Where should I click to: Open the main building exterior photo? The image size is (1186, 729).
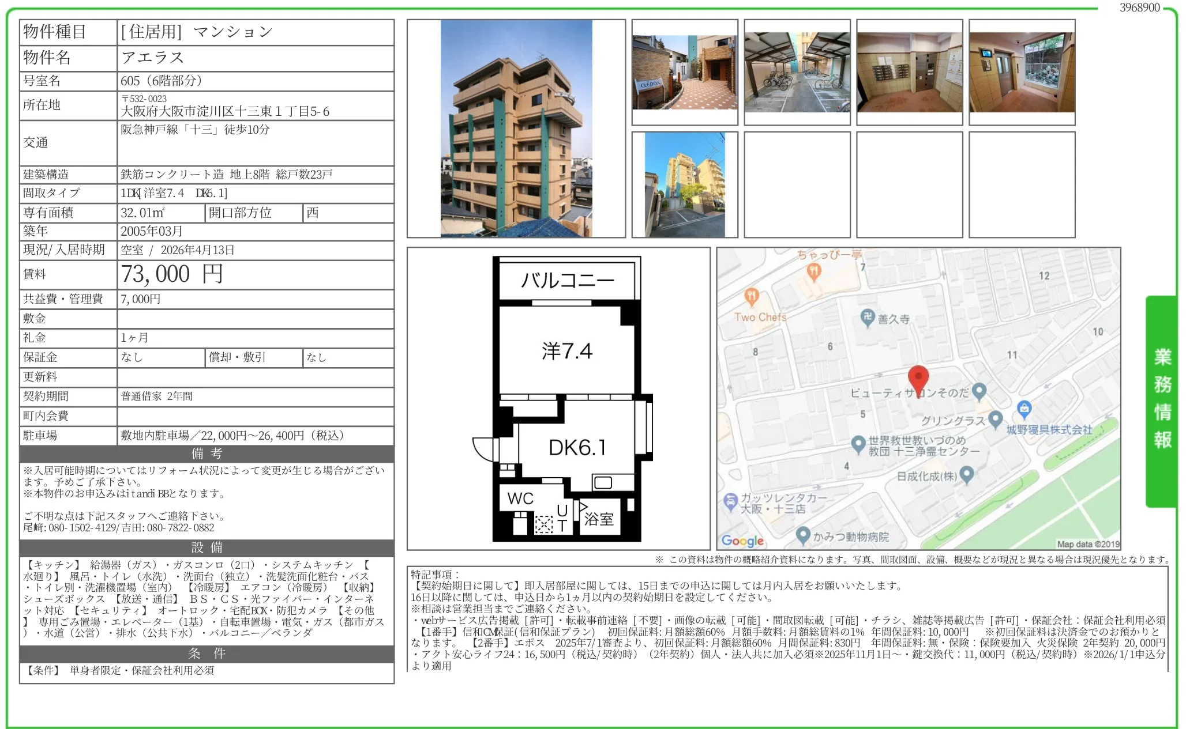pos(516,129)
